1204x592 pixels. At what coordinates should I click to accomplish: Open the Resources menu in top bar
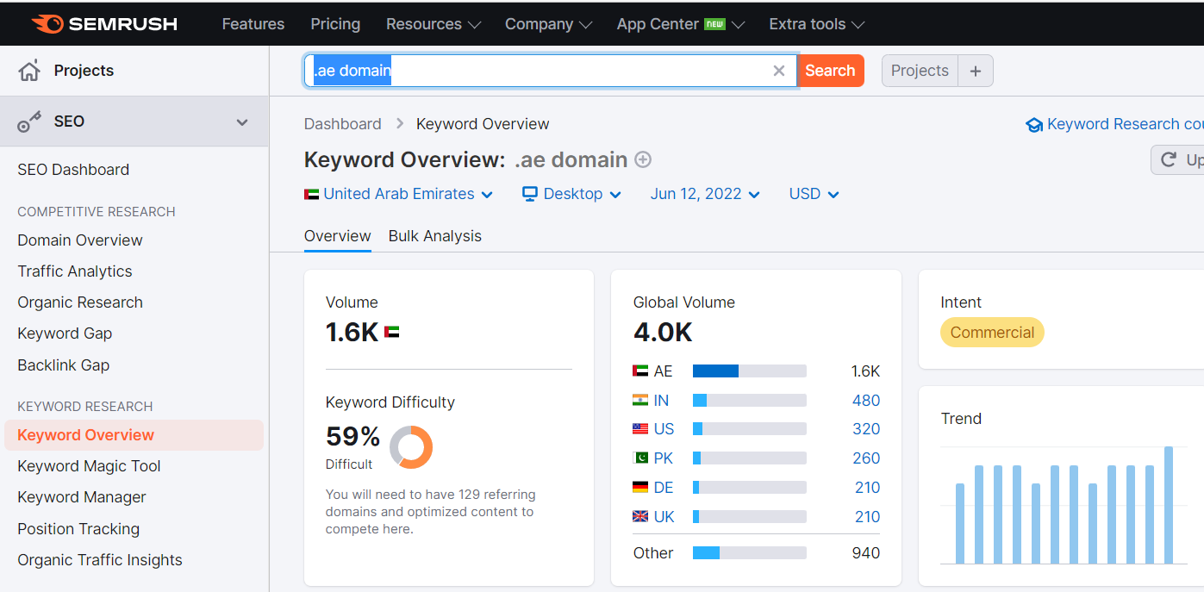433,24
